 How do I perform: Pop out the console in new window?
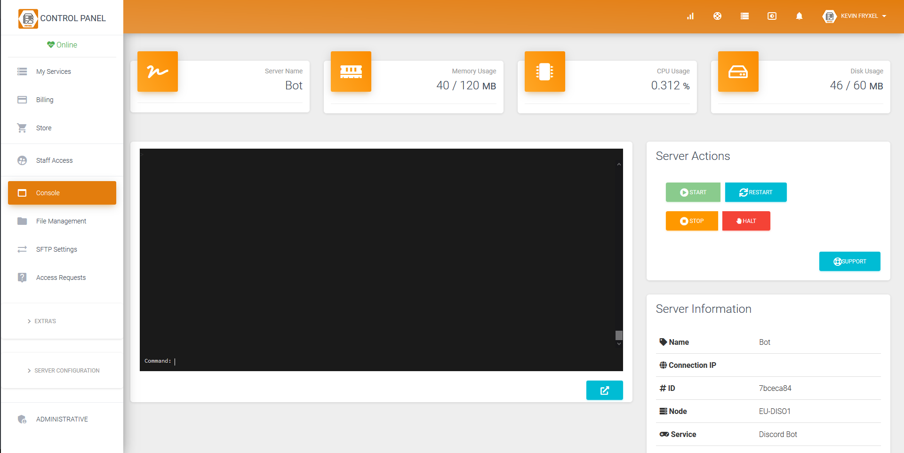click(x=605, y=390)
